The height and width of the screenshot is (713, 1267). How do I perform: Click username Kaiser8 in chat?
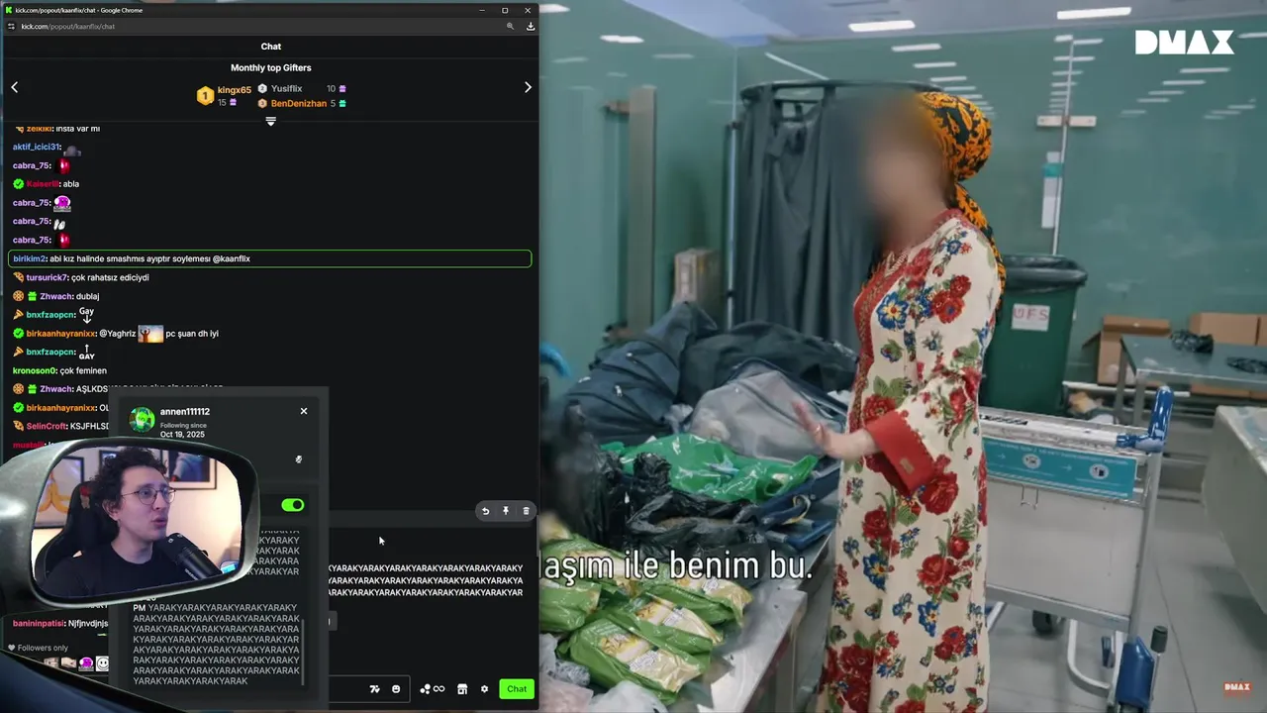click(x=43, y=184)
